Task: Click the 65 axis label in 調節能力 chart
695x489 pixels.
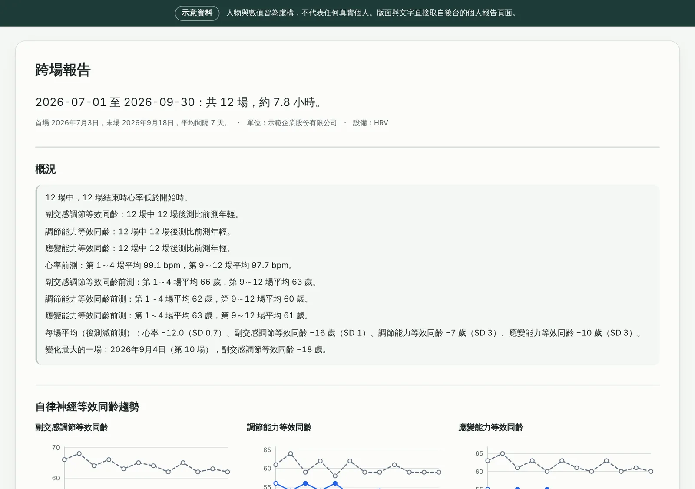Action: point(267,450)
